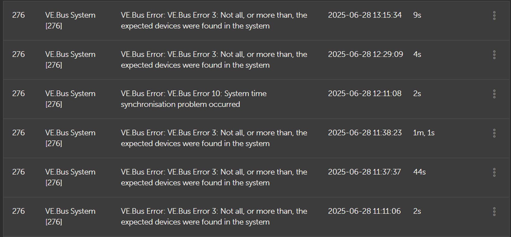Click the timestamp 2025-06-28 12:11:08
This screenshot has width=511, height=237.
pos(364,94)
